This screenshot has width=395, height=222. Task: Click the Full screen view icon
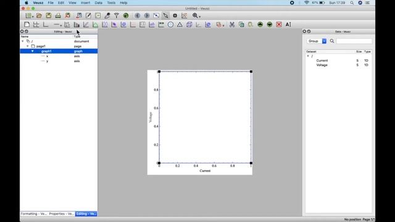pyautogui.click(x=156, y=15)
